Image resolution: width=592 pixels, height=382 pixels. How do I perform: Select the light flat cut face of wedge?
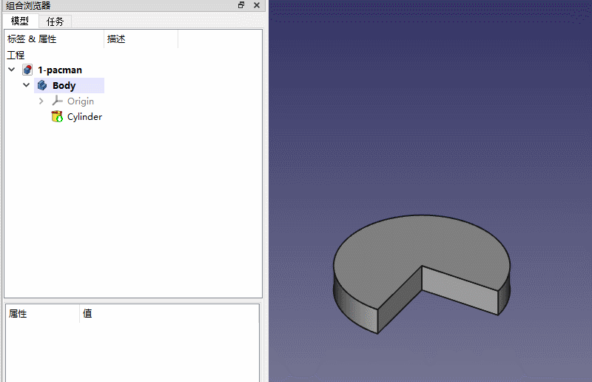459,289
